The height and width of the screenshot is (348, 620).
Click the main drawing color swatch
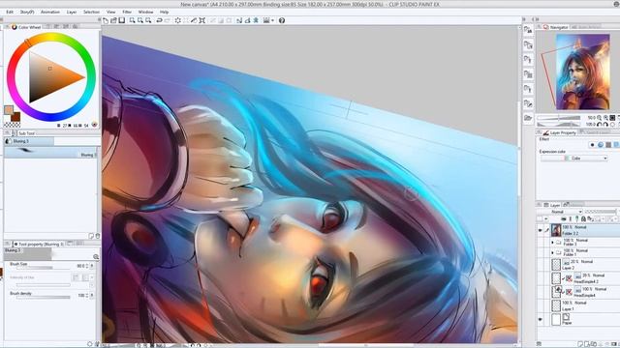[x=9, y=109]
